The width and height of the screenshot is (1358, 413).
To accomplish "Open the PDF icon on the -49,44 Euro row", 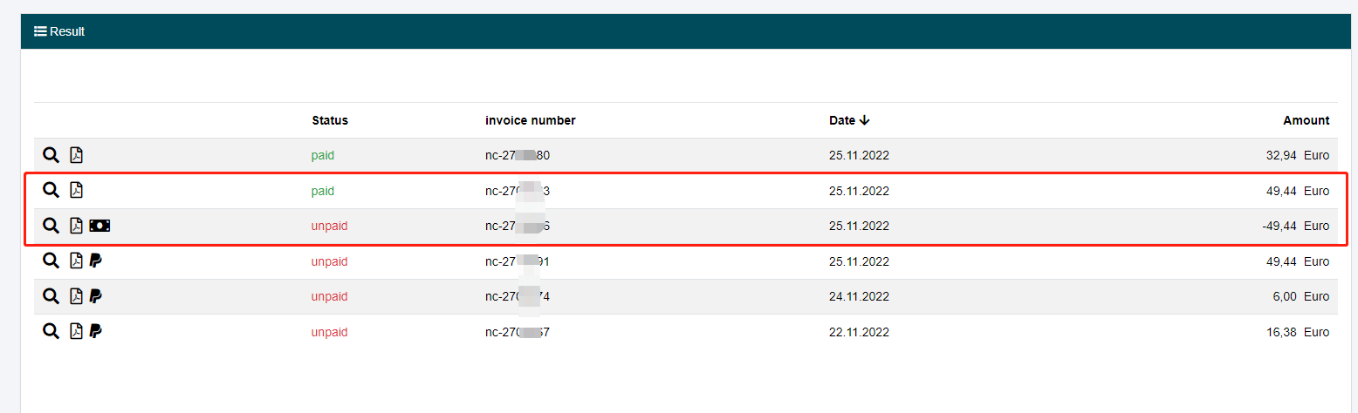I will point(77,226).
